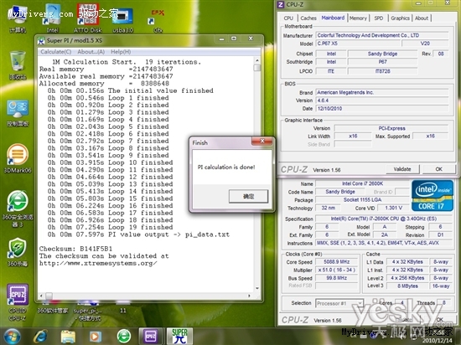461x345 pixels.
Task: Click the Super PI horizontal scrollbar right arrow
Action: pos(249,296)
